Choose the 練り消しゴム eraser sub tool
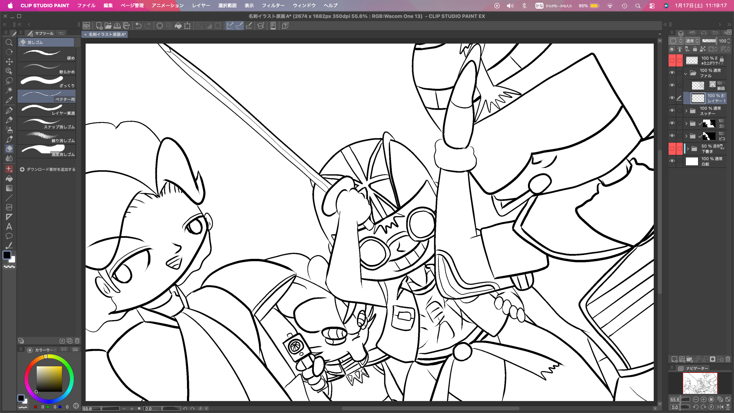Screen dimensions: 734x413 point(47,137)
